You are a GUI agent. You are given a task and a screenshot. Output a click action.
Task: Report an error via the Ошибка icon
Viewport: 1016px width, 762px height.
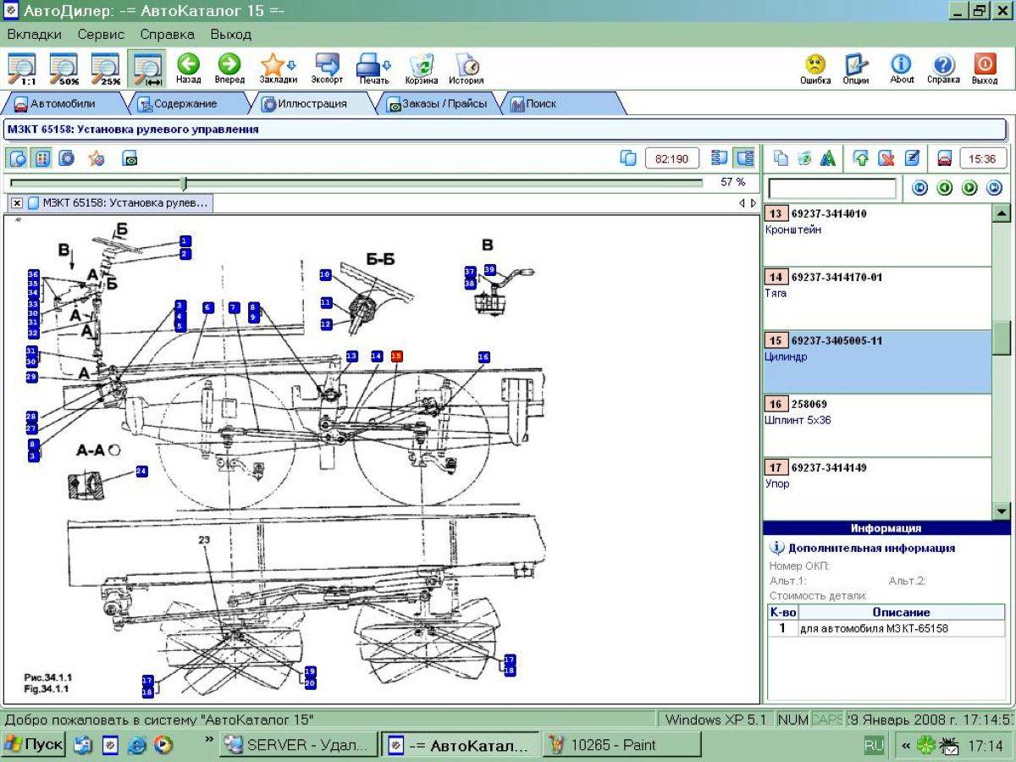815,68
